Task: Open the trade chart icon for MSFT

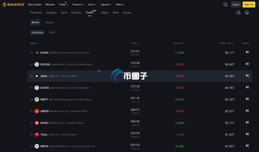Action: click(247, 99)
